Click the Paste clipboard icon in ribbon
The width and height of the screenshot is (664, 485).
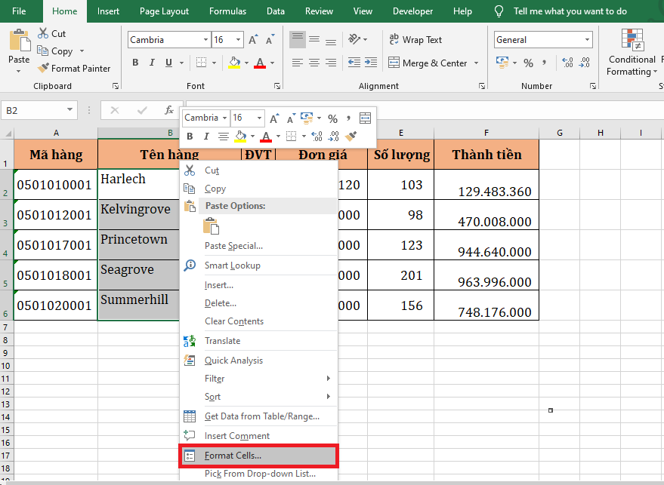(x=19, y=41)
